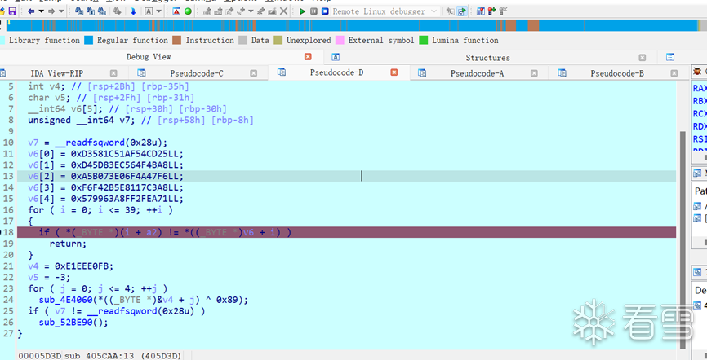This screenshot has height=360, width=707.
Task: Pause the debugged process
Action: tap(313, 11)
